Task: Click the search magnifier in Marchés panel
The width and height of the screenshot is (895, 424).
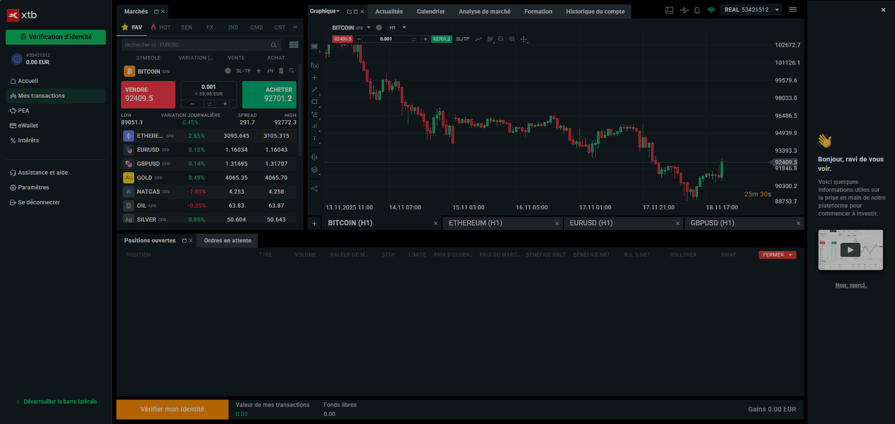Action: point(274,45)
